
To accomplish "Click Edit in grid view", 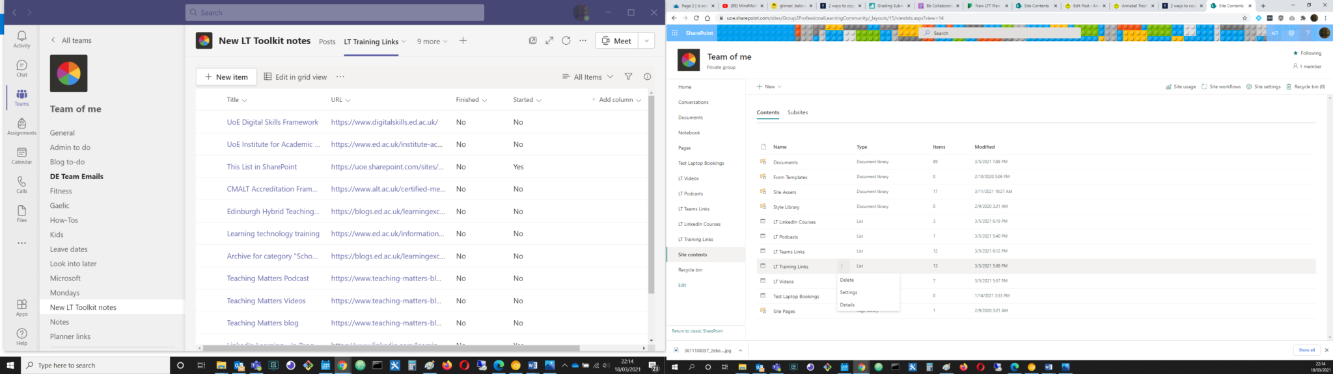I will (x=295, y=77).
